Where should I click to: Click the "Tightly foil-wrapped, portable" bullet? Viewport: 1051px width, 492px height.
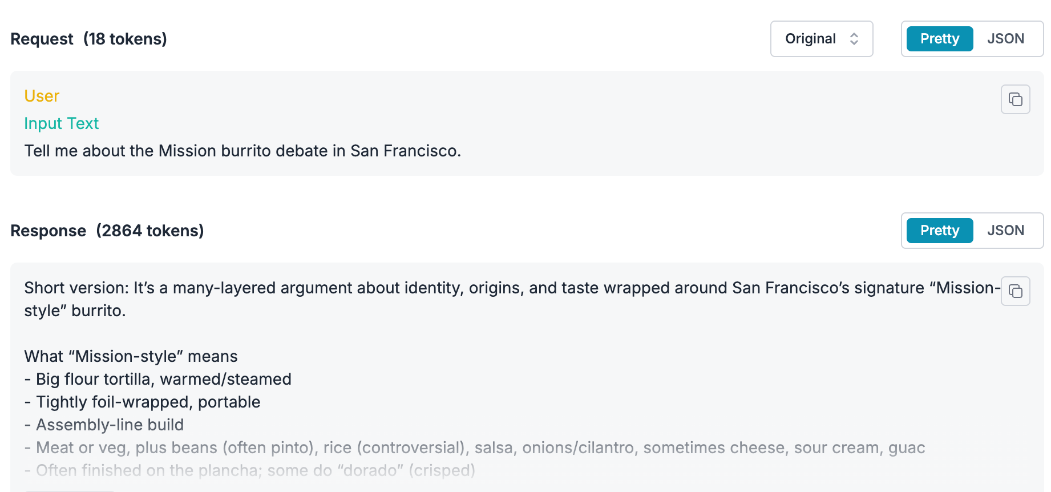pos(143,402)
